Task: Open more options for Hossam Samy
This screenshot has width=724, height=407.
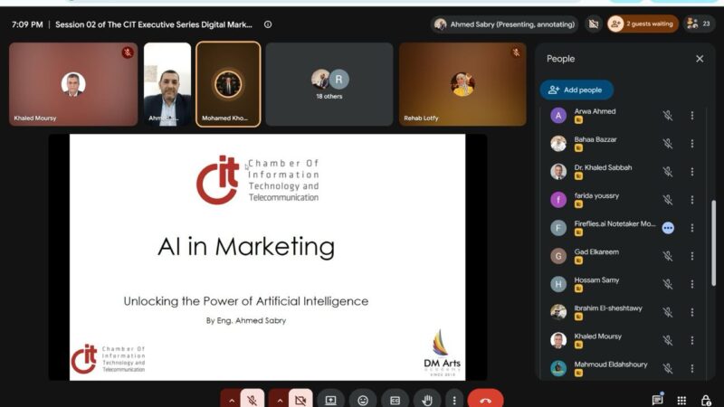Action: click(x=692, y=284)
